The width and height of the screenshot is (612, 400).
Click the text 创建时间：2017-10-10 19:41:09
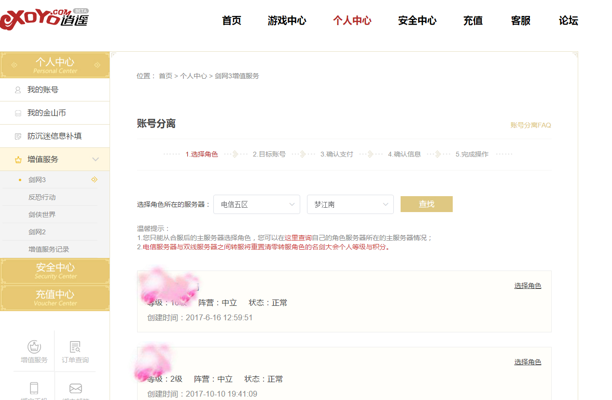[x=202, y=394]
